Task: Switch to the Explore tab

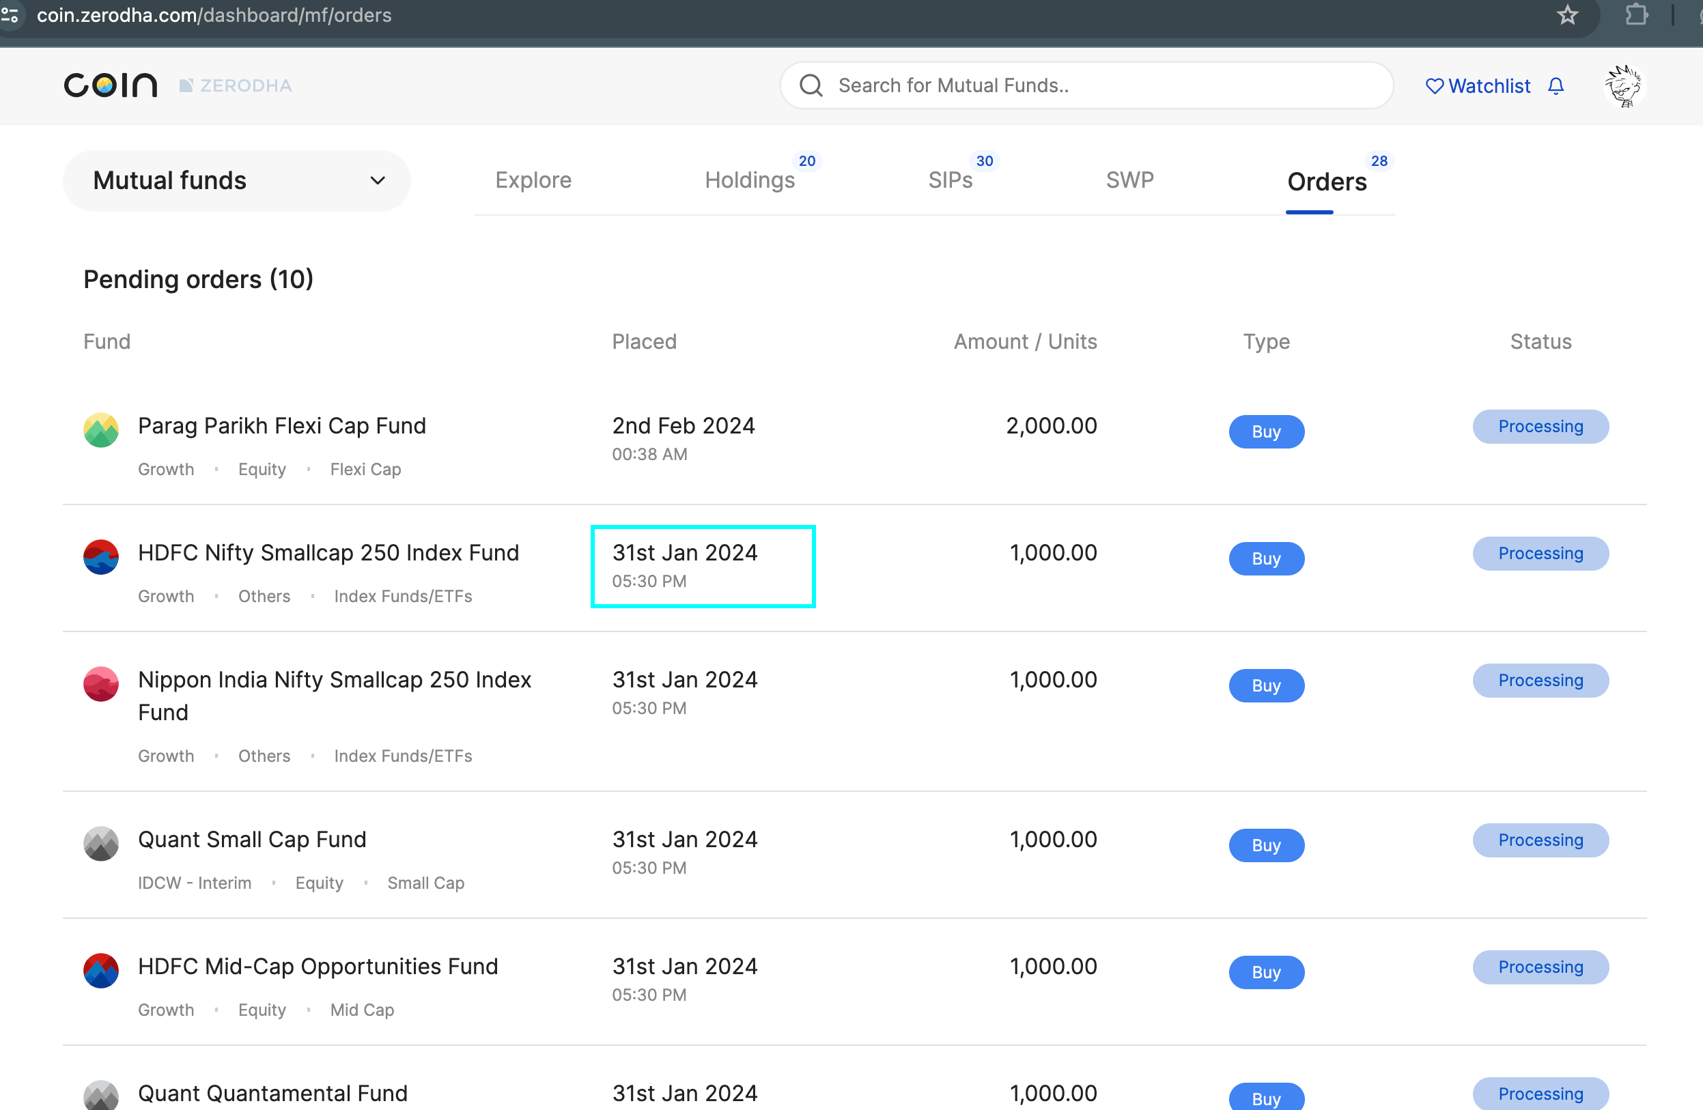Action: (533, 180)
